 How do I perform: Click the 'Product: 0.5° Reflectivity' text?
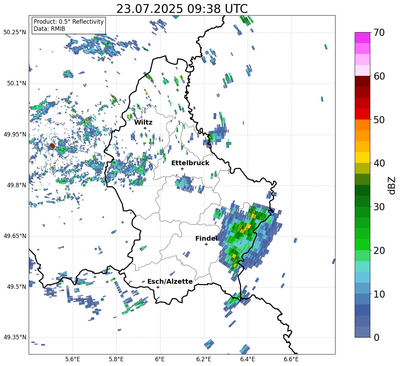click(x=69, y=22)
